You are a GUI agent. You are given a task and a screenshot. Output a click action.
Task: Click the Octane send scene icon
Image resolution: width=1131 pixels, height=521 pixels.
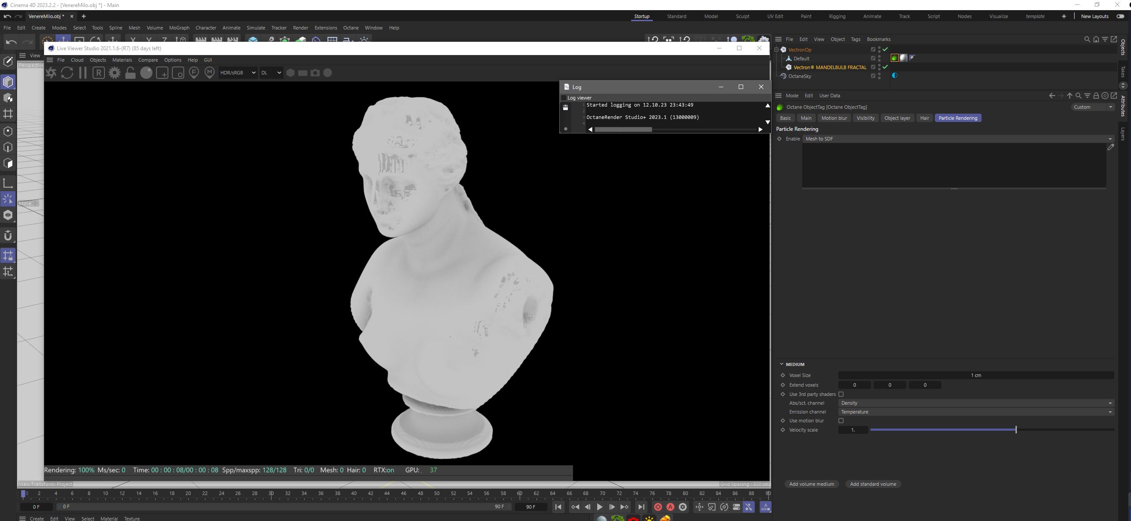pyautogui.click(x=51, y=73)
